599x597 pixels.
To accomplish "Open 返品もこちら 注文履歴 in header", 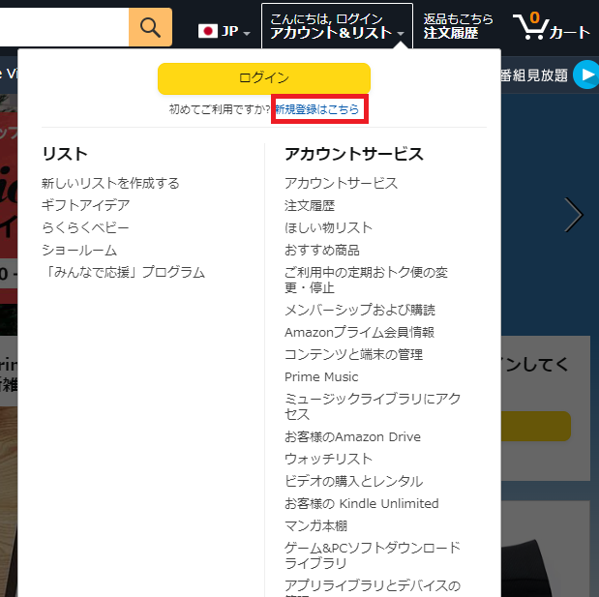I will pyautogui.click(x=458, y=26).
